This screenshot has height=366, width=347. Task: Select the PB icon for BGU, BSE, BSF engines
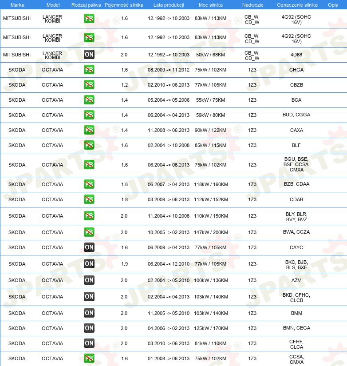(x=89, y=165)
